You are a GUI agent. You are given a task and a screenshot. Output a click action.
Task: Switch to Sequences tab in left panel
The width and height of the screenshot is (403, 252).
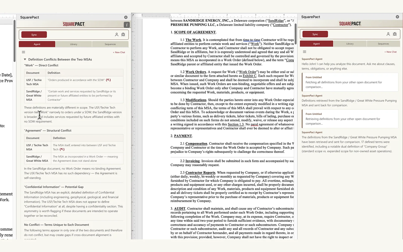[110, 44]
